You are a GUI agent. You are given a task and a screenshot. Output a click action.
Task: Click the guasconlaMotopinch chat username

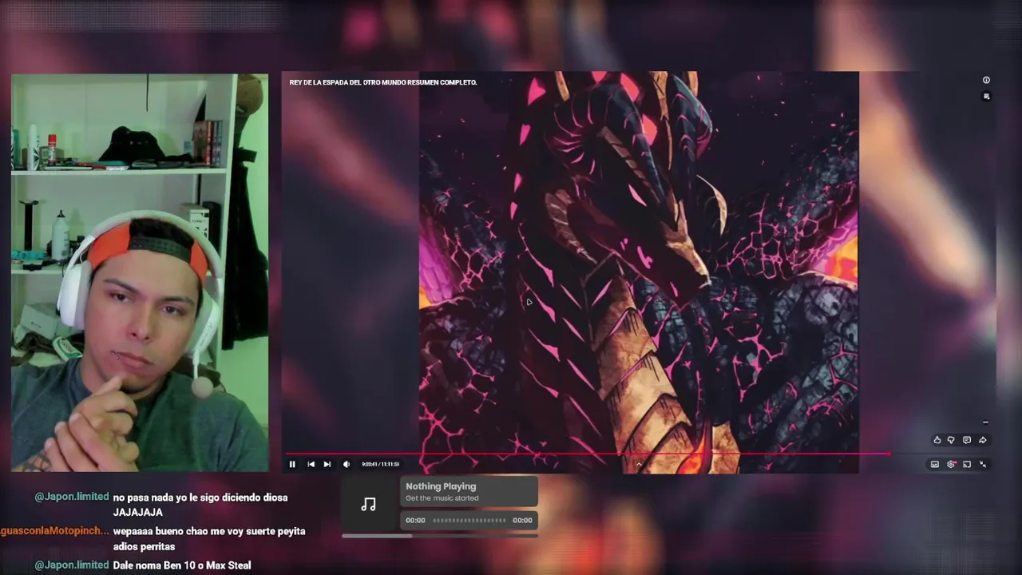[54, 531]
